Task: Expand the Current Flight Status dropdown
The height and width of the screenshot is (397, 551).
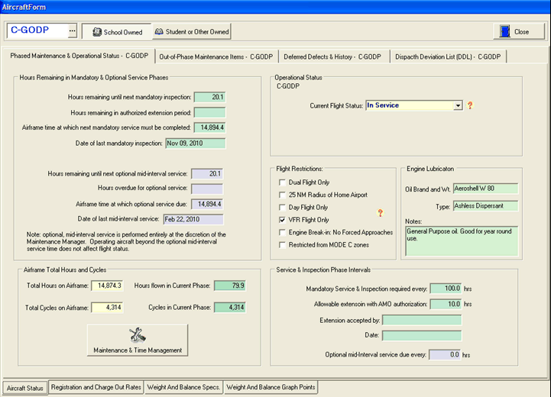Action: [x=458, y=105]
